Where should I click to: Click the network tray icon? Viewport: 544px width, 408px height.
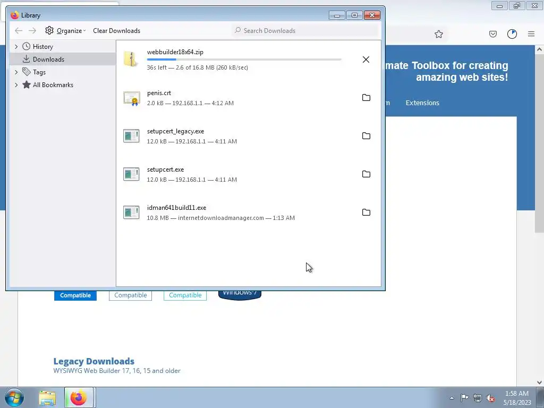point(478,398)
